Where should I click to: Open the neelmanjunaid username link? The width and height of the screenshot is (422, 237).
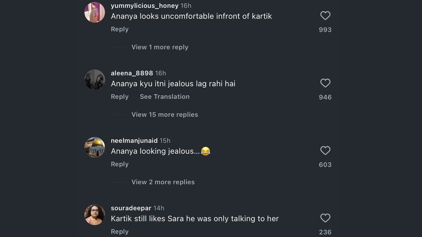pos(134,140)
